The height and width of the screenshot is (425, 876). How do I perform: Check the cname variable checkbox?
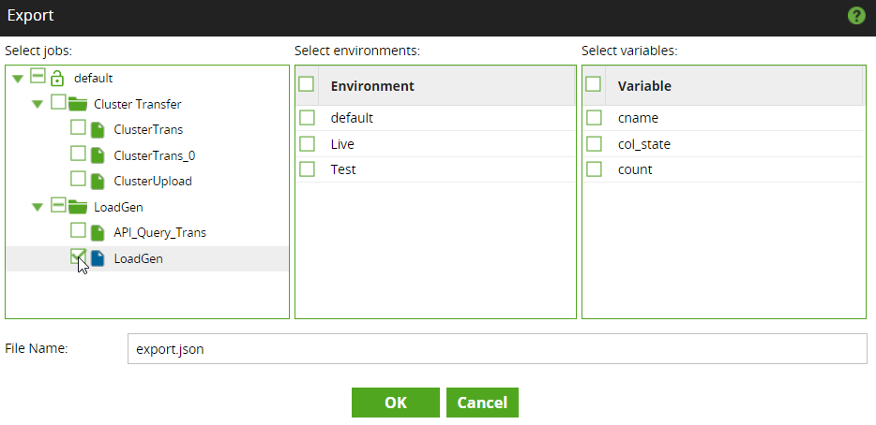[x=594, y=118]
